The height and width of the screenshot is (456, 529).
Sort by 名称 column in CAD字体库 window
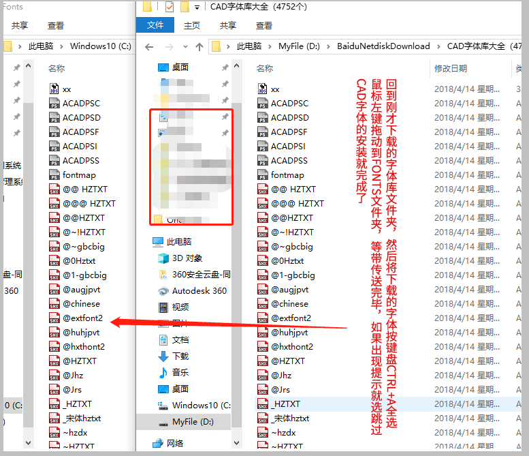(x=264, y=69)
